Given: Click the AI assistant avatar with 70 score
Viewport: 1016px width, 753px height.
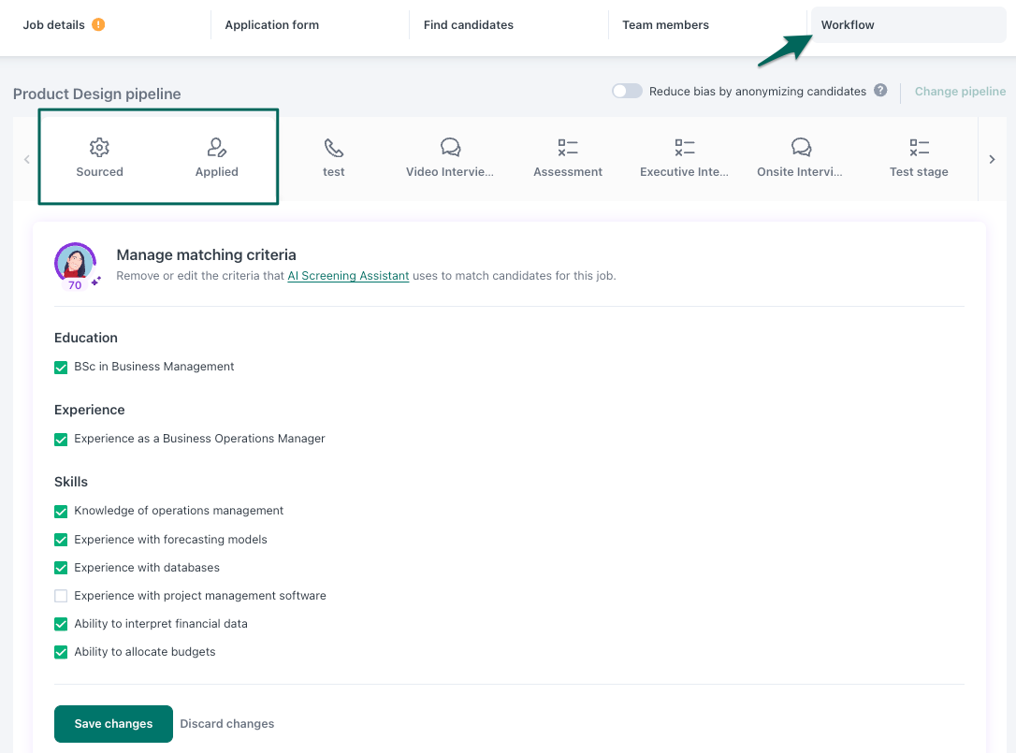Looking at the screenshot, I should [75, 265].
